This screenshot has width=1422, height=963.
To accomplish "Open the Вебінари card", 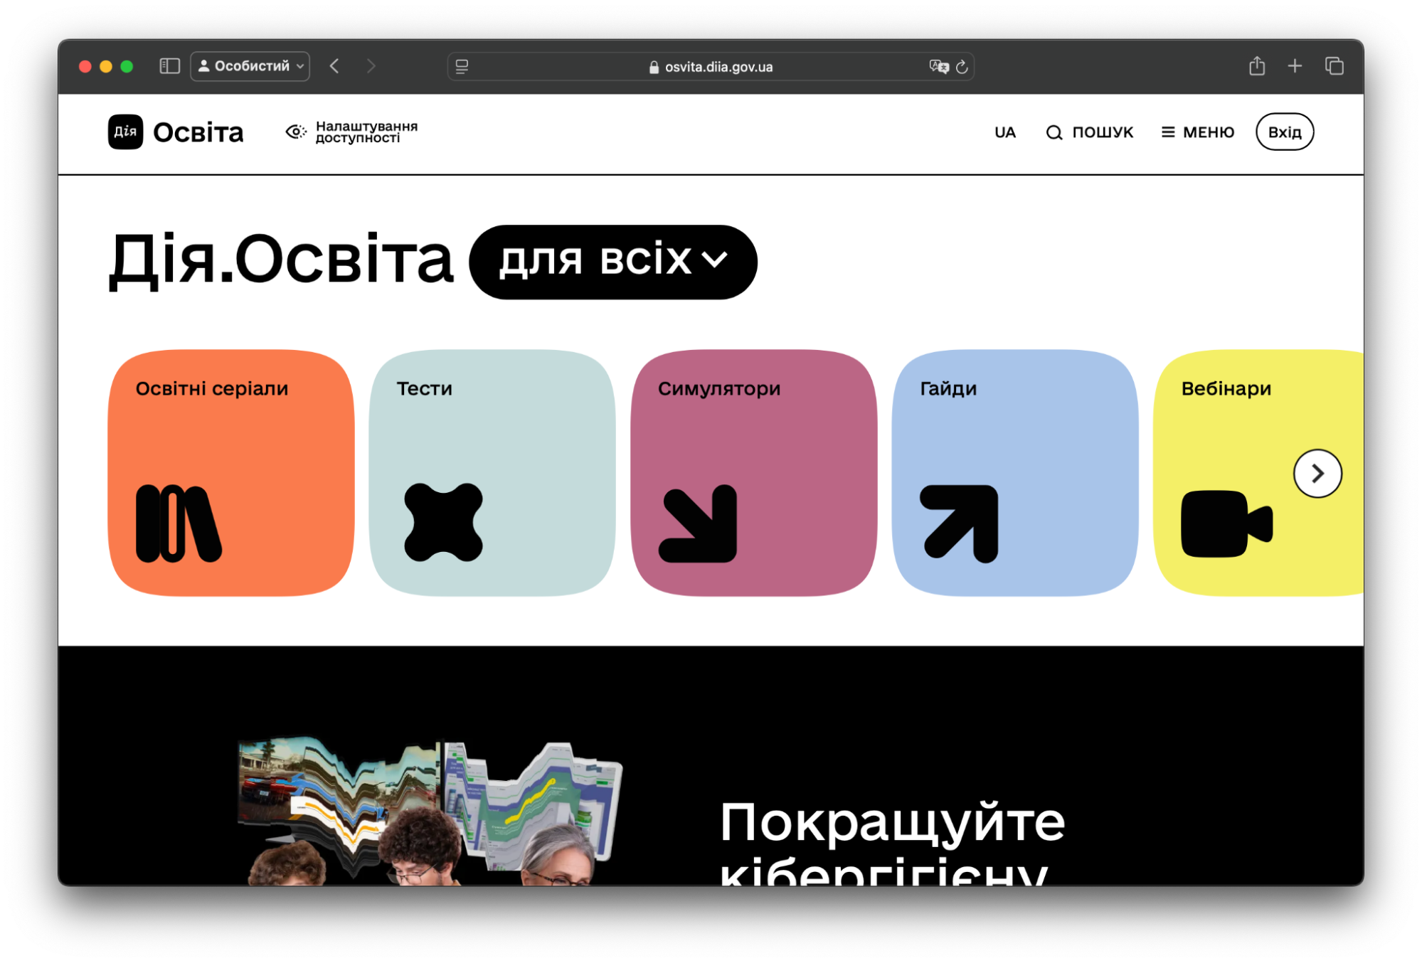I will [1258, 473].
